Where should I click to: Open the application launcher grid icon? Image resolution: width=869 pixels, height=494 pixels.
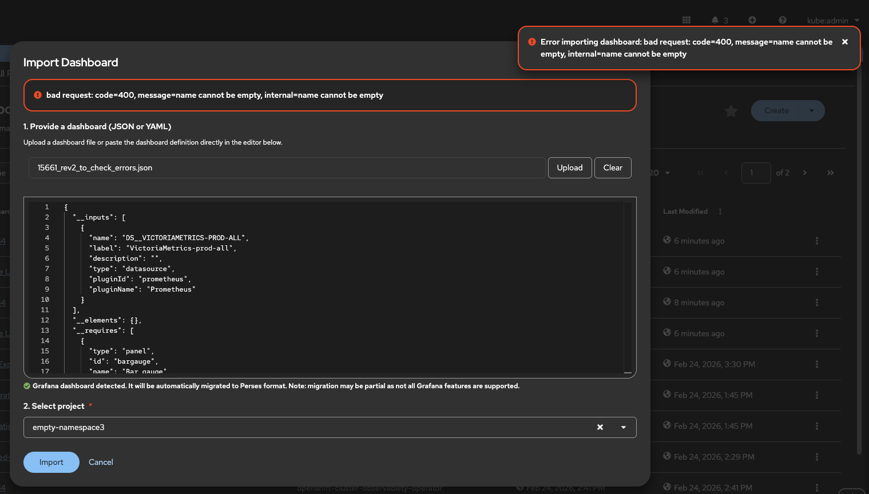(687, 20)
